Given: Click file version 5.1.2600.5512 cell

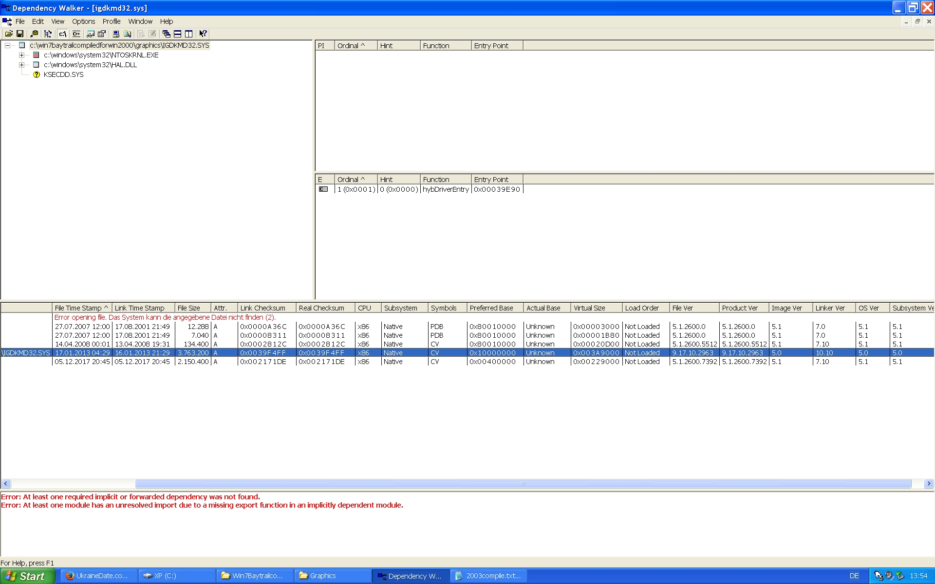Looking at the screenshot, I should [x=695, y=344].
